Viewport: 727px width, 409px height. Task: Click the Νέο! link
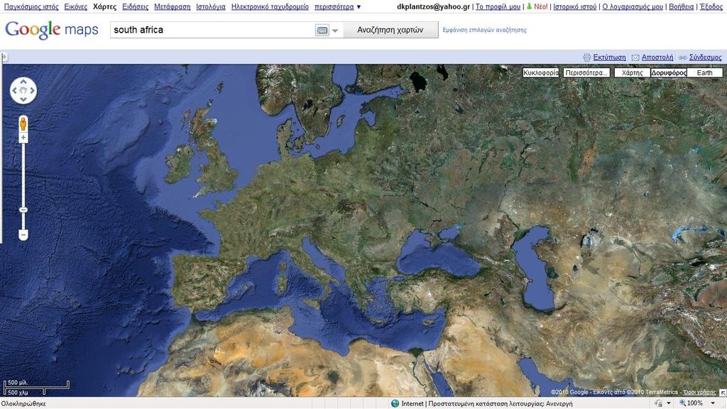[x=540, y=7]
